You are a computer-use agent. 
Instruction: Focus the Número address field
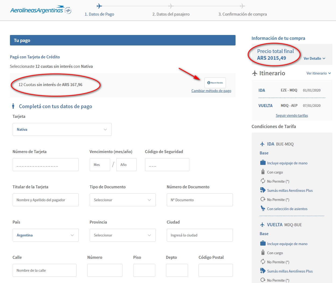(x=105, y=270)
